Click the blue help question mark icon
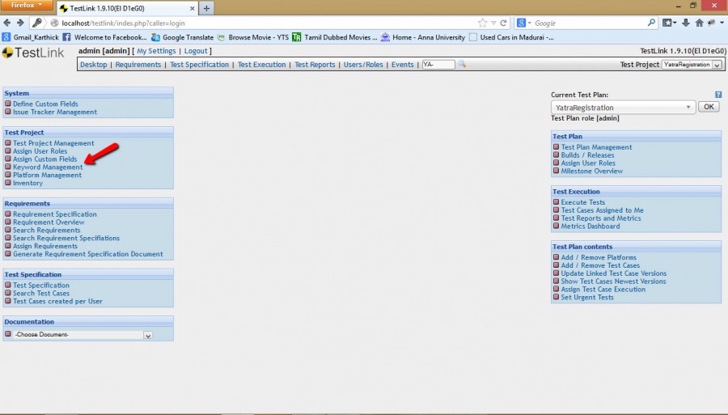728x415 pixels. (718, 95)
